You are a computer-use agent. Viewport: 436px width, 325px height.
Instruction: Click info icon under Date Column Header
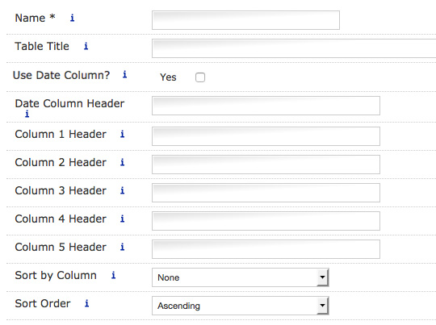(27, 114)
